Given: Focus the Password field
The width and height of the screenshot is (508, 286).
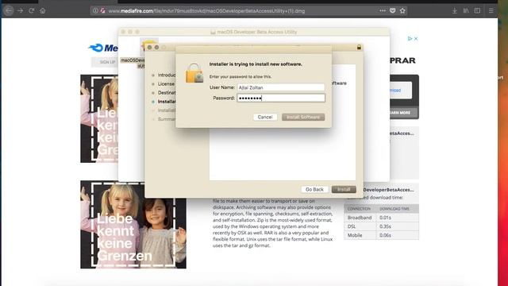Looking at the screenshot, I should click(x=281, y=98).
